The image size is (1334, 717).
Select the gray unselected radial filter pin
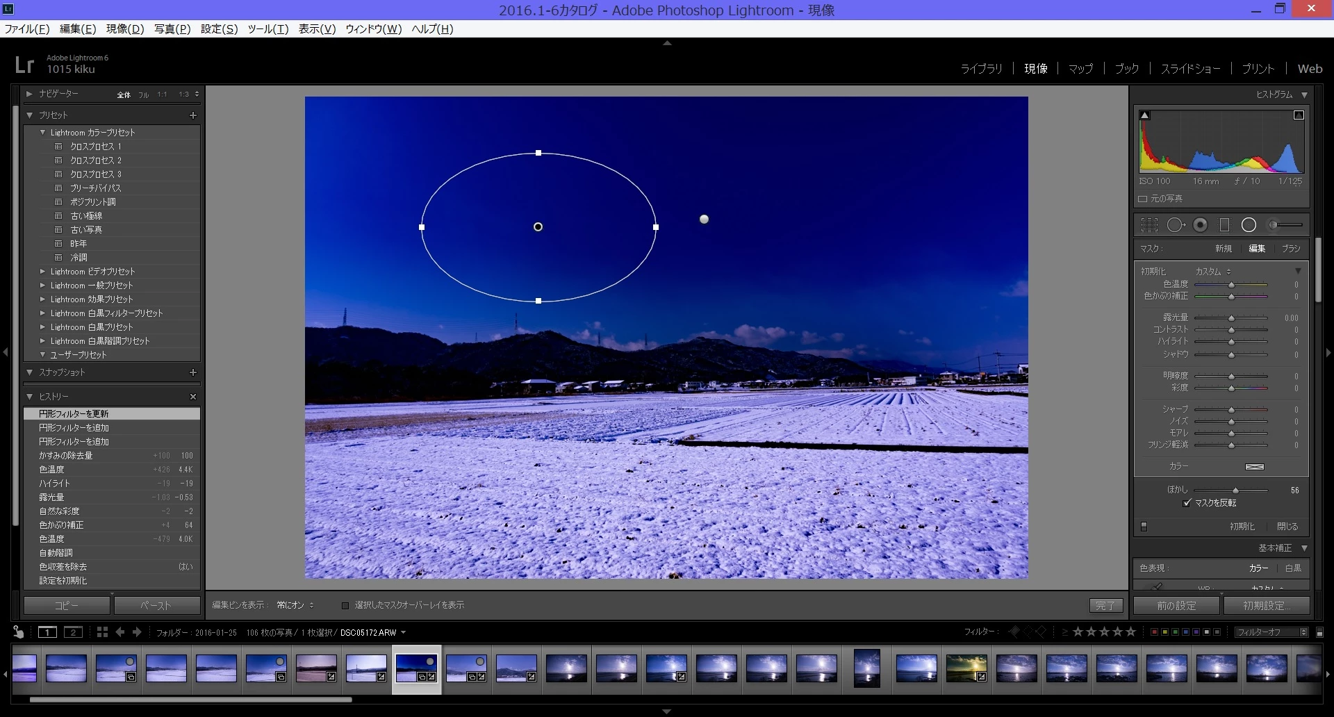coord(704,219)
